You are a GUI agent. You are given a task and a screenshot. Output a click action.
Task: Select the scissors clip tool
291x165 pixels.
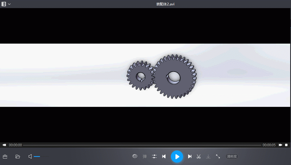pos(199,156)
